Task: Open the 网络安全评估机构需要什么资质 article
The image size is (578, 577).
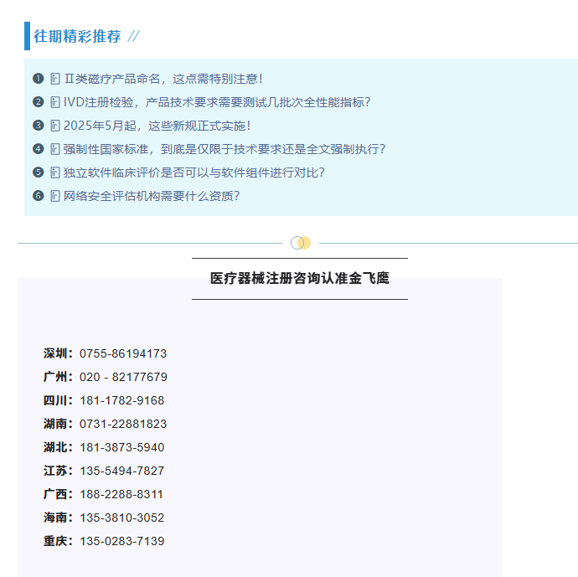Action: click(152, 196)
